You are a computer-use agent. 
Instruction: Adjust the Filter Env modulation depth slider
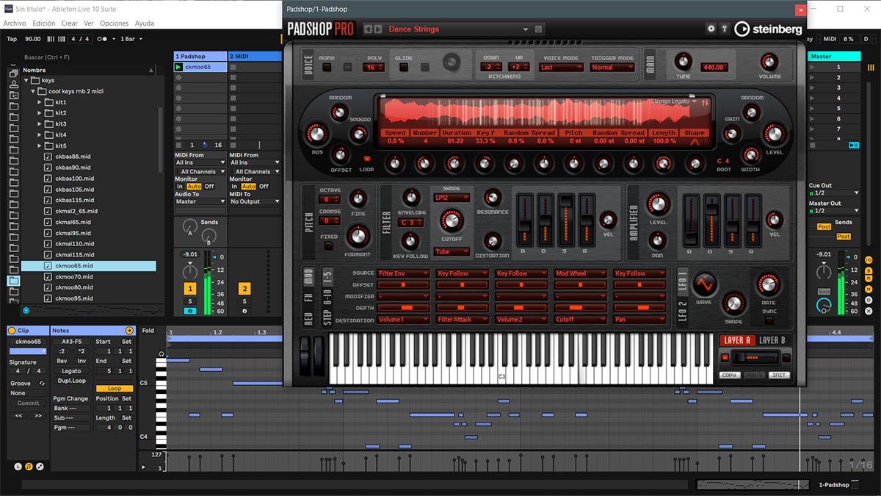pos(403,307)
